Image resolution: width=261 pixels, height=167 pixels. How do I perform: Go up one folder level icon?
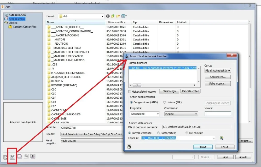click(113, 16)
